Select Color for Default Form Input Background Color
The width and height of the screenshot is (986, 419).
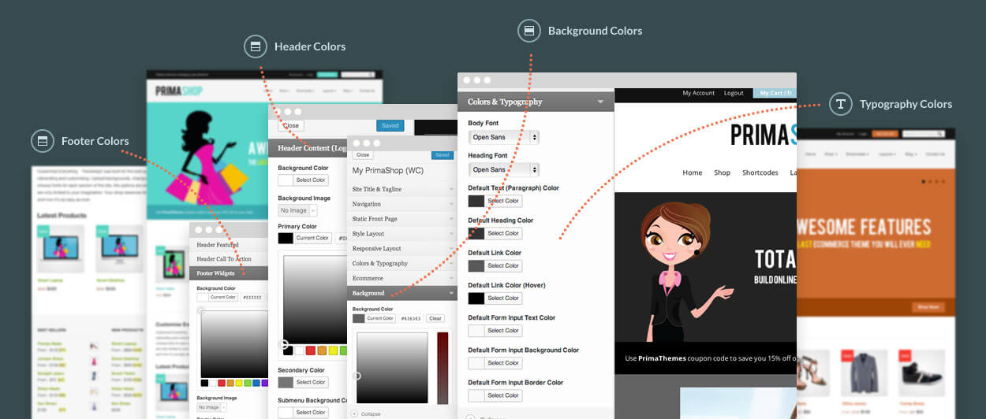click(x=503, y=363)
